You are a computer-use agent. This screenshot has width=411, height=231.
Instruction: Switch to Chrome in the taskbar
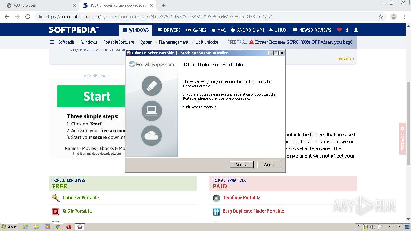(x=58, y=227)
